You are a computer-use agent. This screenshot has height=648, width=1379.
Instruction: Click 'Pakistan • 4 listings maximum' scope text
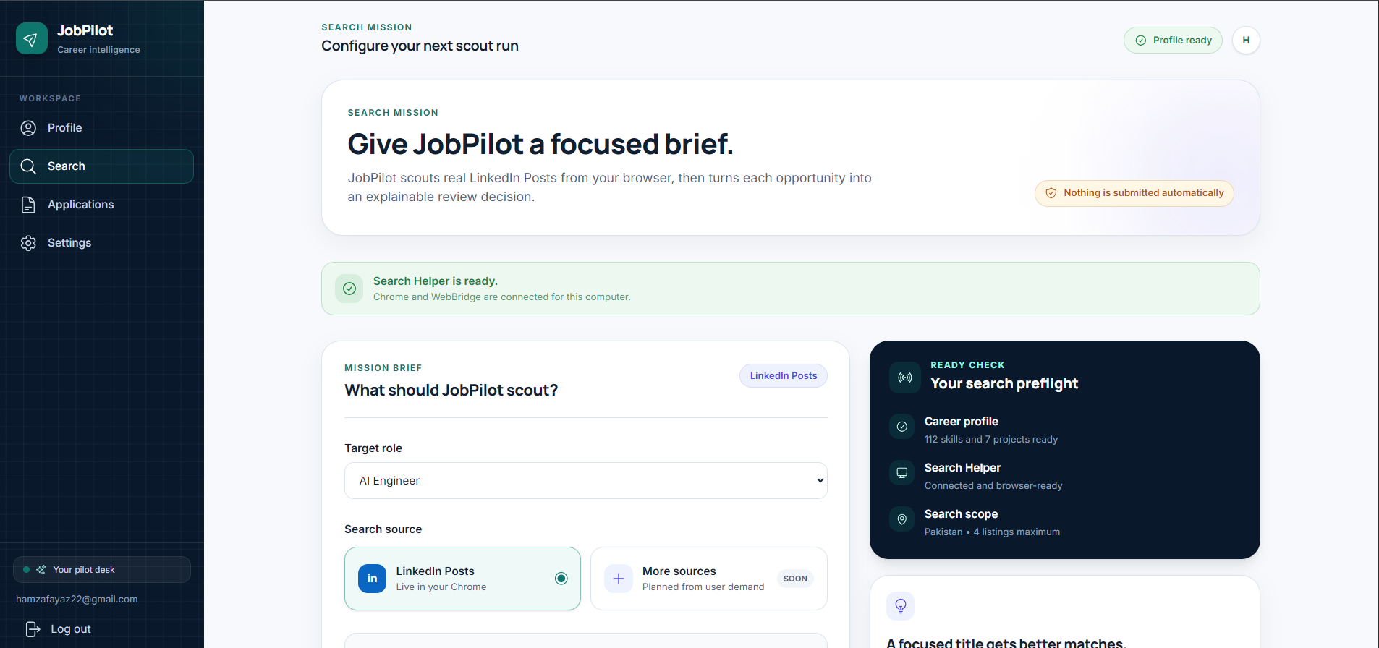click(x=992, y=532)
